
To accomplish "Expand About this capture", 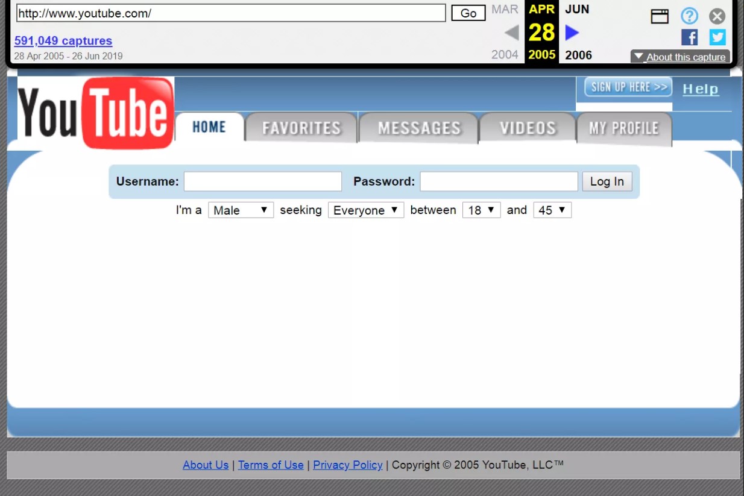I will point(680,57).
